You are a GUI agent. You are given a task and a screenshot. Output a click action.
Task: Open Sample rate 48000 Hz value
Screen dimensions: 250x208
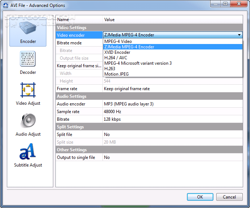coord(173,112)
